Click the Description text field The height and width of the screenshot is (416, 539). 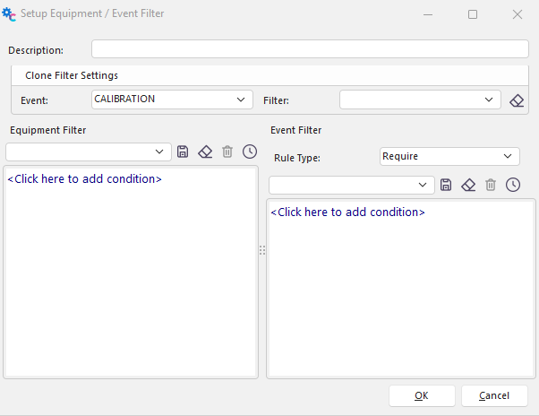click(x=310, y=49)
